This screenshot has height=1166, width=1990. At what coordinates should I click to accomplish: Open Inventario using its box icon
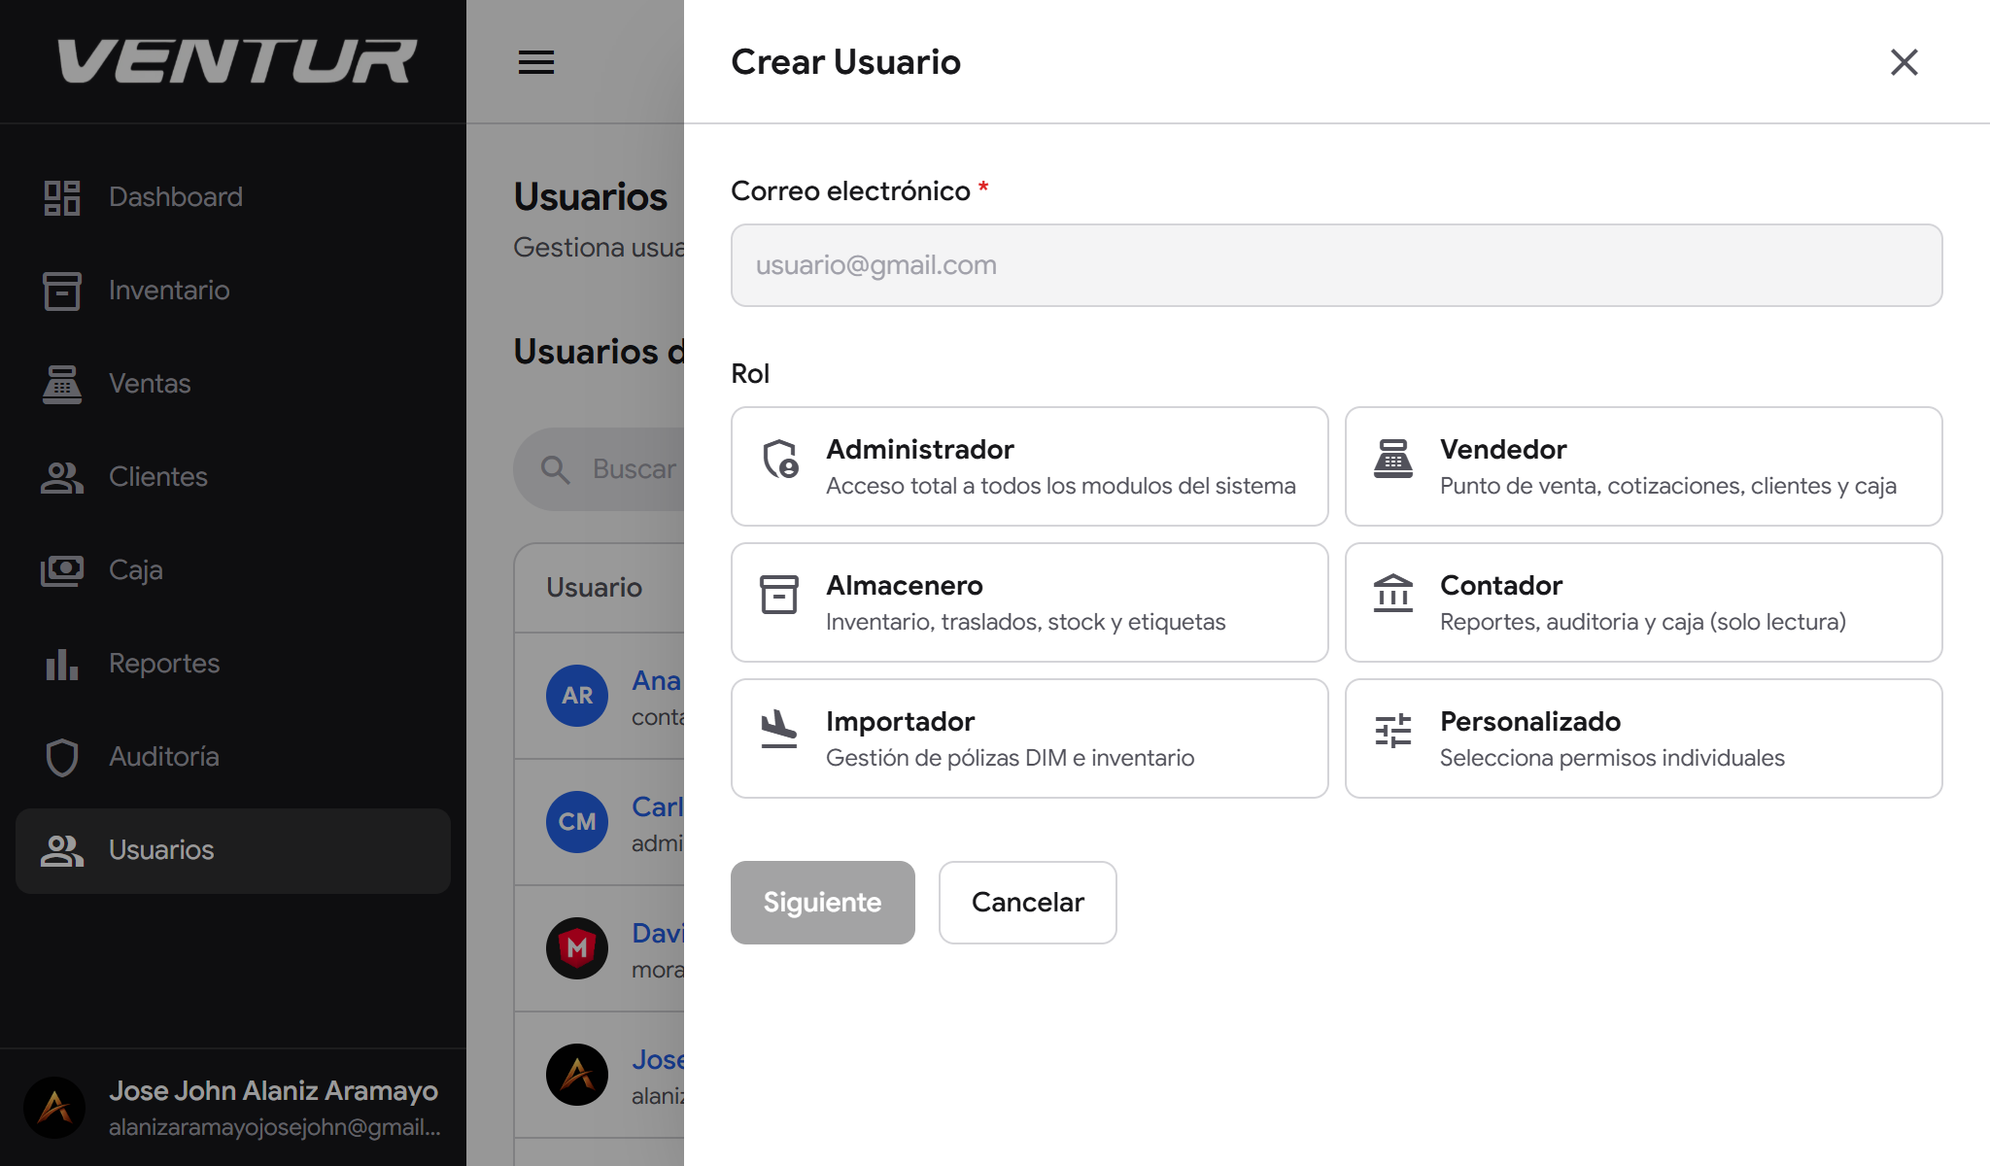[x=61, y=290]
